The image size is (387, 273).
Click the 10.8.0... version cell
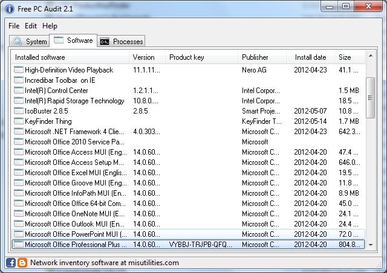pyautogui.click(x=146, y=101)
